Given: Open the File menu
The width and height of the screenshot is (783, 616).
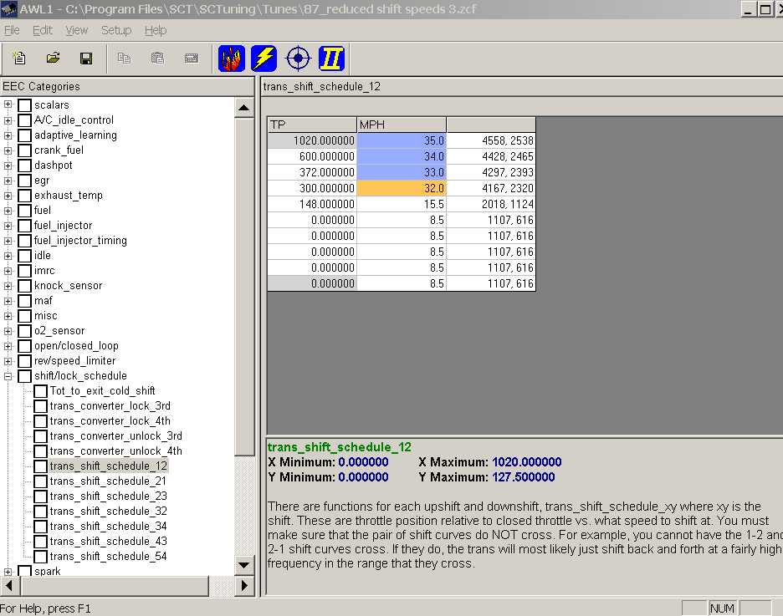Looking at the screenshot, I should click(x=12, y=30).
